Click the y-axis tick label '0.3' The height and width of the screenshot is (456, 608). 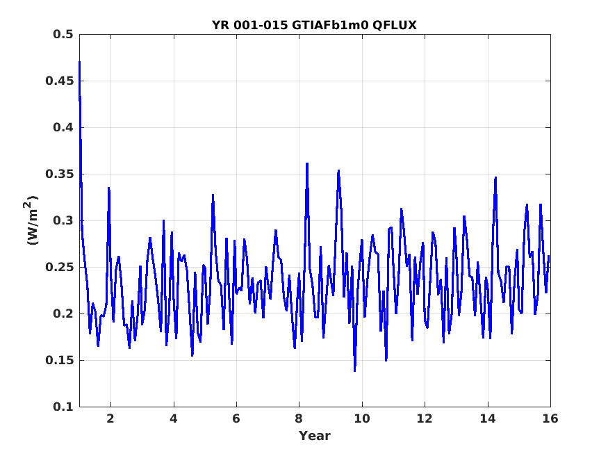click(x=63, y=220)
